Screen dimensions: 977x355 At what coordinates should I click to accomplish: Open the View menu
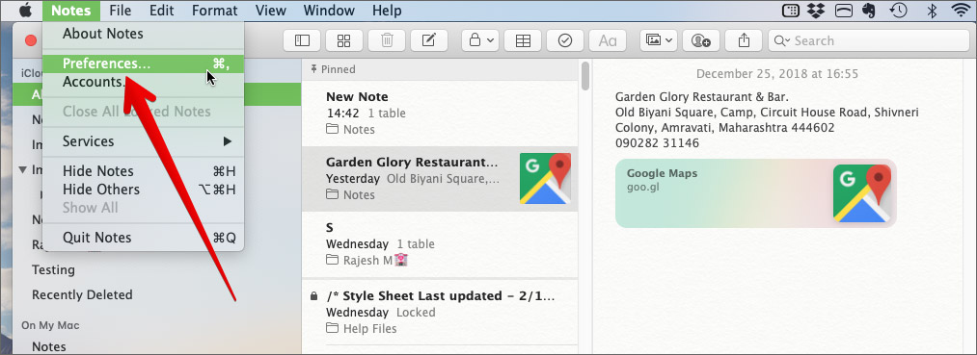tap(270, 11)
